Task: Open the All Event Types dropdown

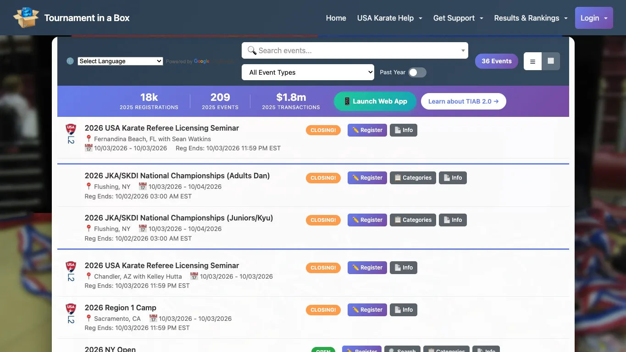Action: [x=308, y=72]
